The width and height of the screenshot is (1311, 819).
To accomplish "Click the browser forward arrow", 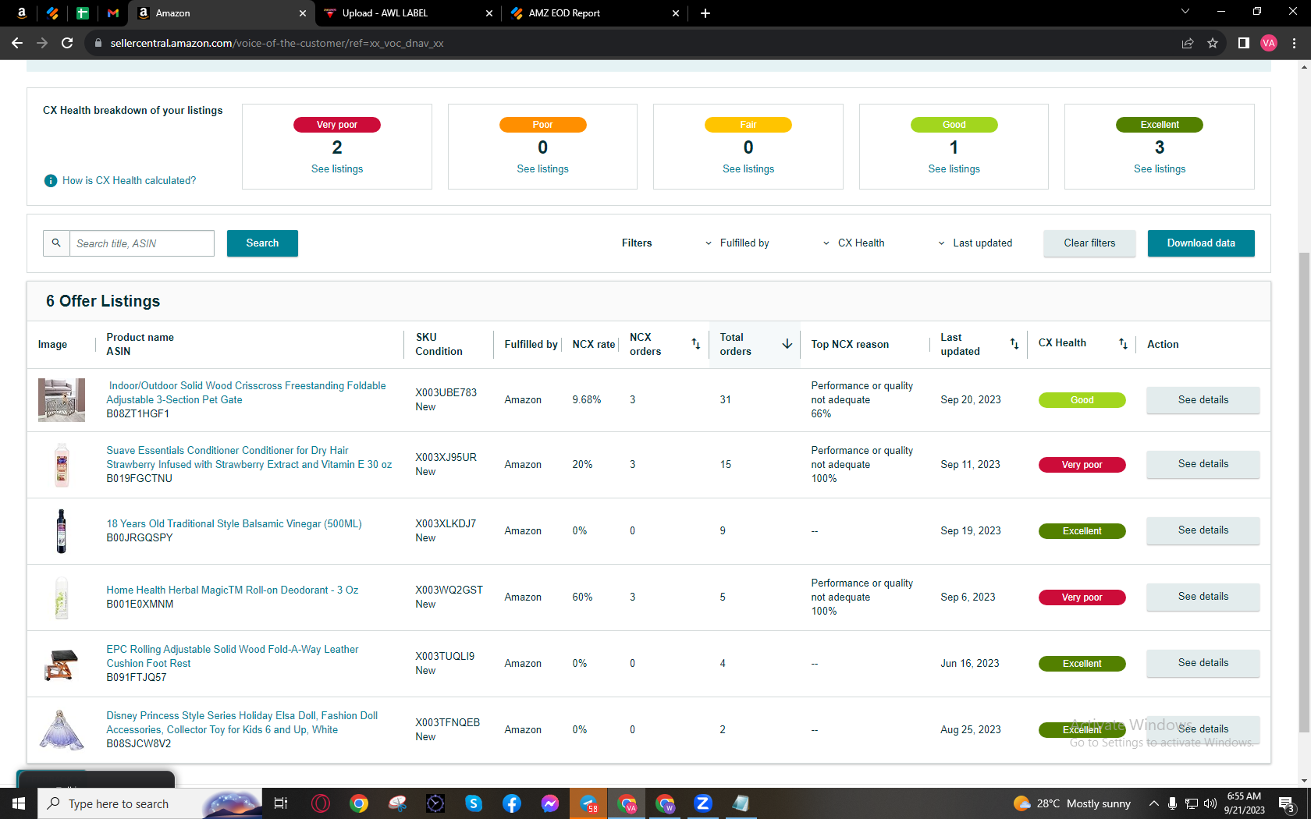I will [42, 43].
